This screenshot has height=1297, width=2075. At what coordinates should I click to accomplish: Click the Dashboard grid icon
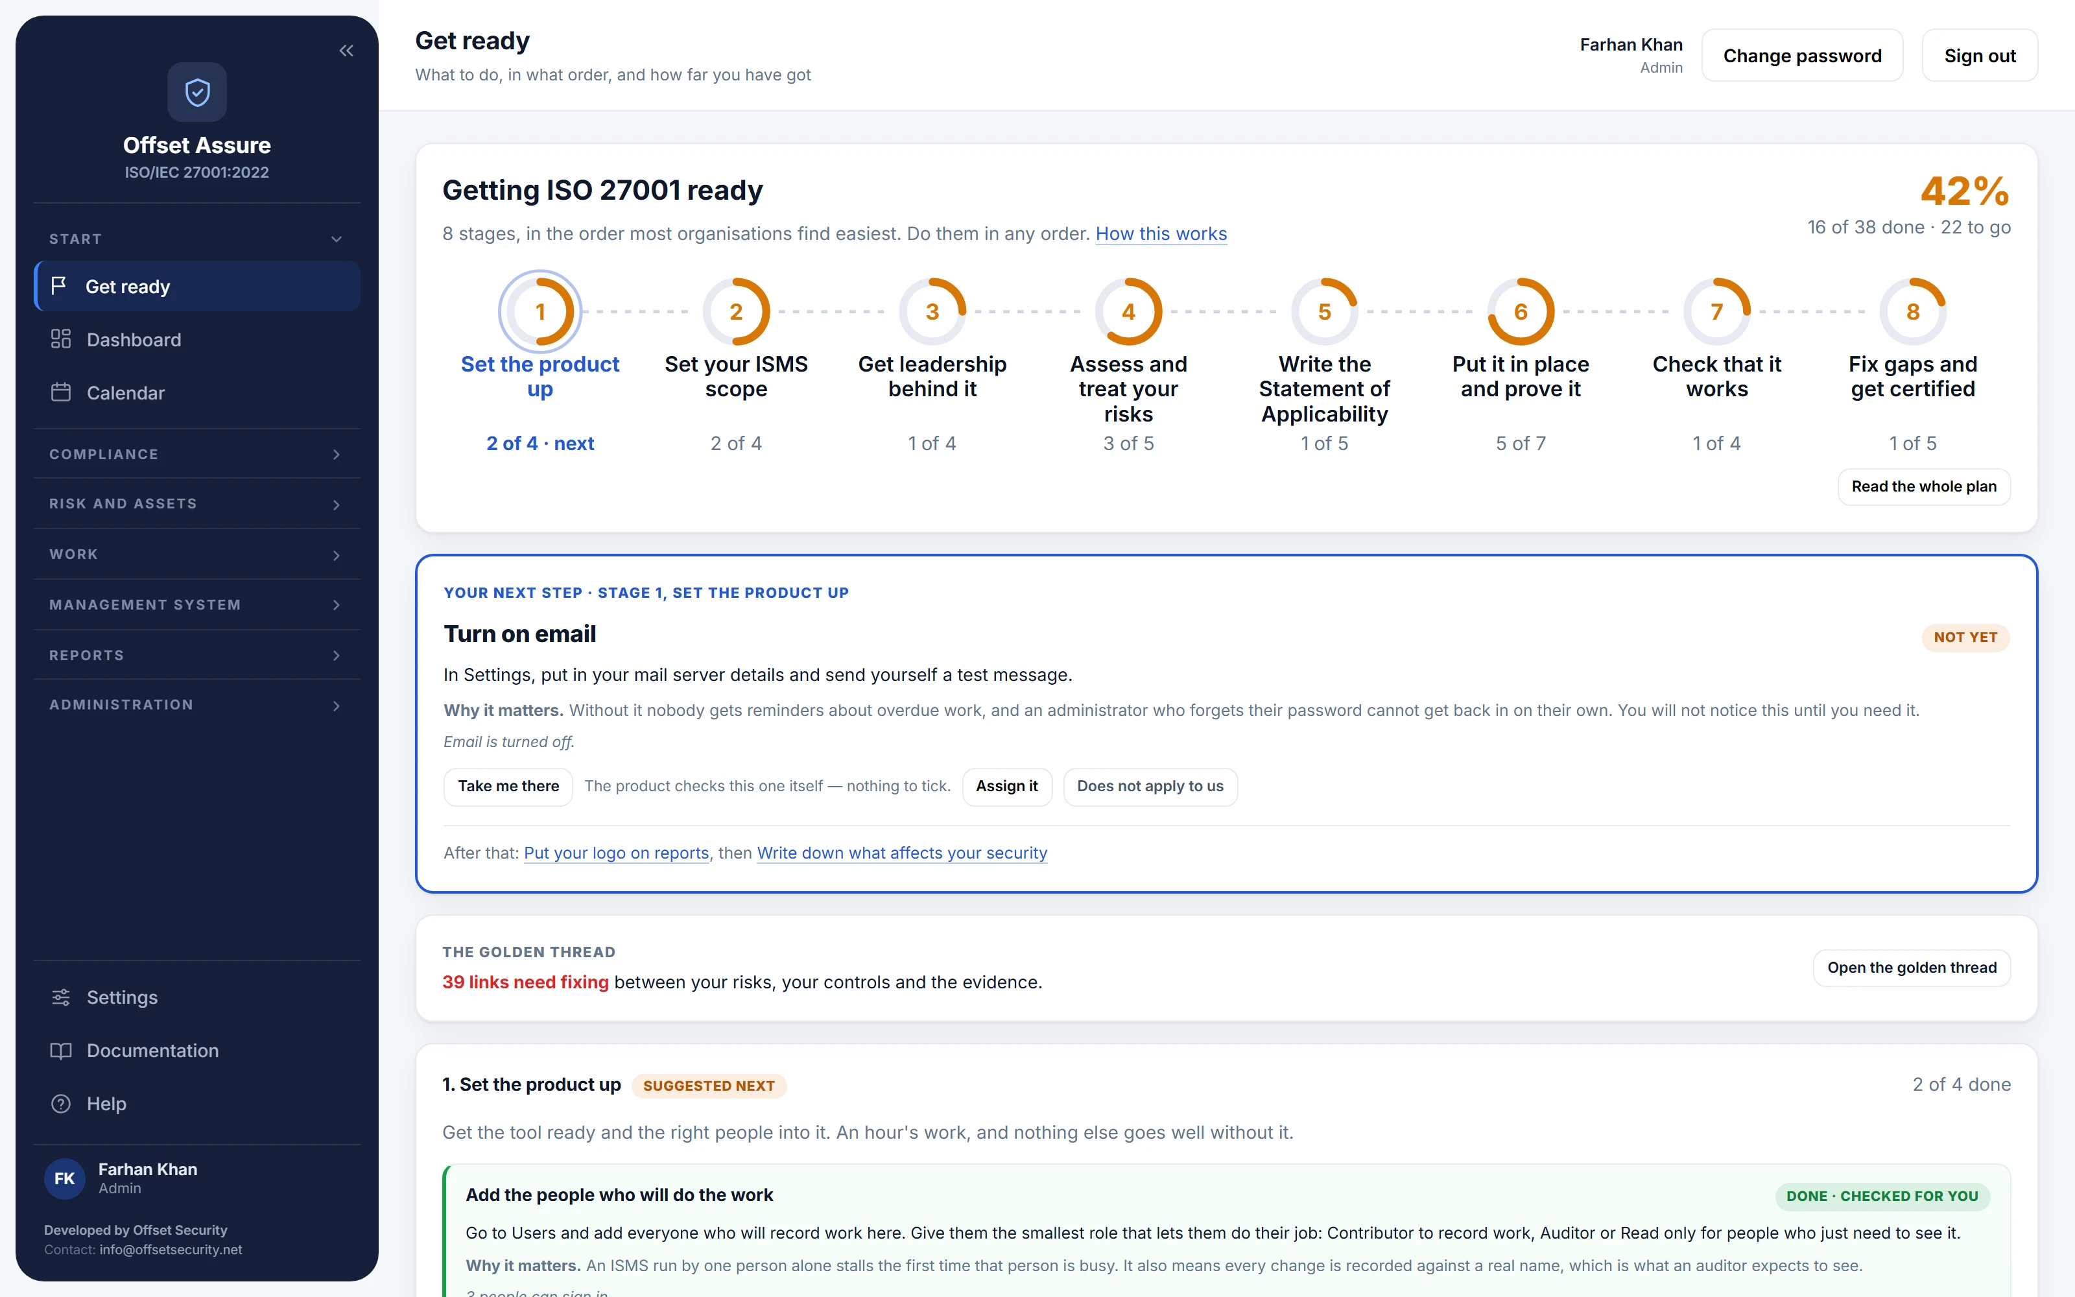(x=61, y=339)
